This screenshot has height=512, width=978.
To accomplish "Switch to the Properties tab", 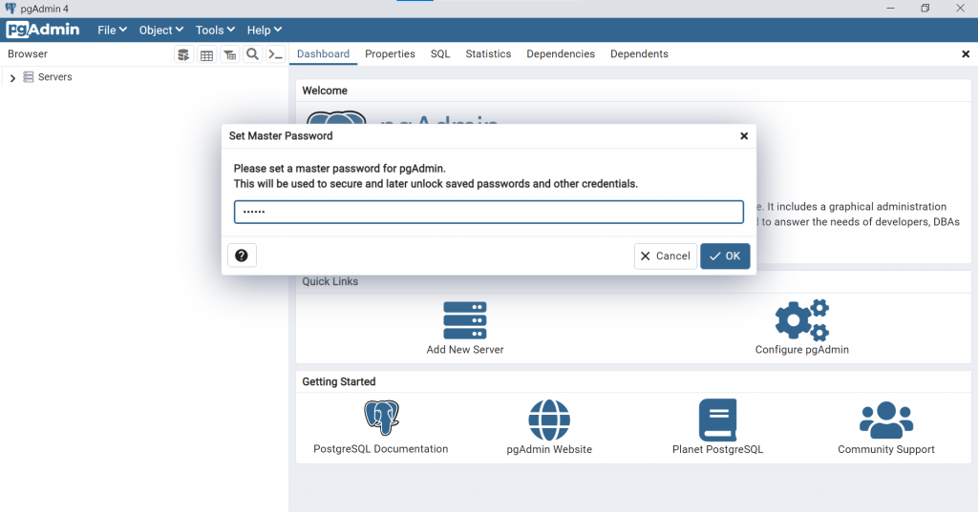I will tap(390, 54).
